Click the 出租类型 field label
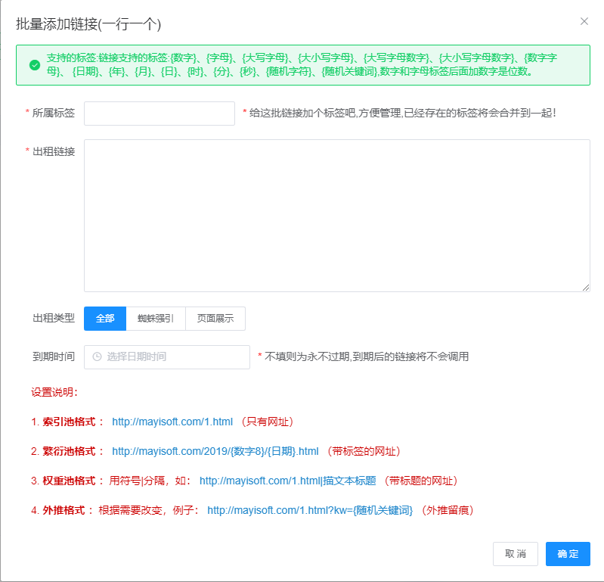604x582 pixels. pyautogui.click(x=54, y=319)
